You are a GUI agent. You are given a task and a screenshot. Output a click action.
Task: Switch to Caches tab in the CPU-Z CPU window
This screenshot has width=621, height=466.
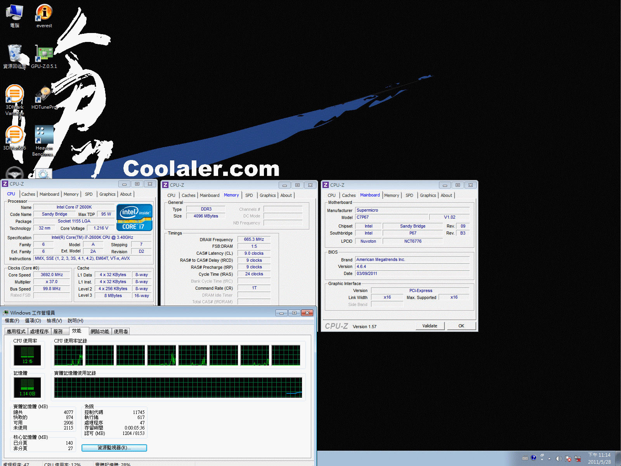[x=28, y=194]
